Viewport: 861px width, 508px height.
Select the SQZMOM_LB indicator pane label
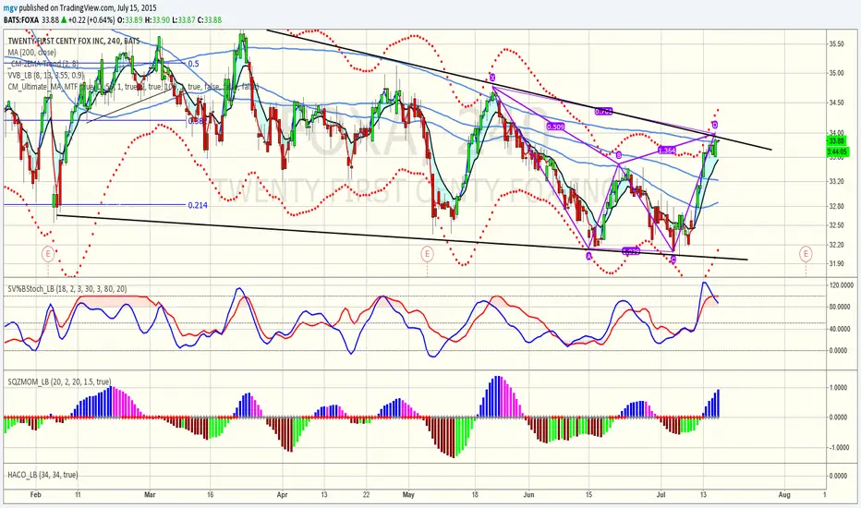pyautogui.click(x=59, y=381)
